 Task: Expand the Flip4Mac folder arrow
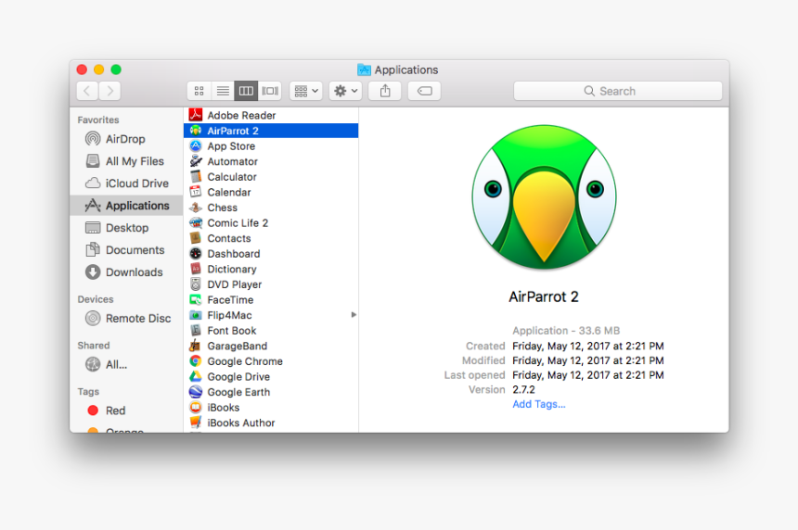(x=354, y=315)
